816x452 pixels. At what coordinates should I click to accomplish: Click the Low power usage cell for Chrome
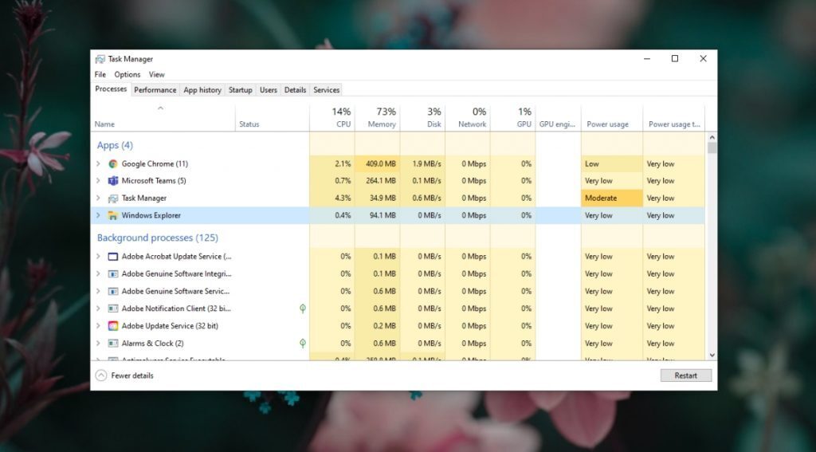coord(612,163)
